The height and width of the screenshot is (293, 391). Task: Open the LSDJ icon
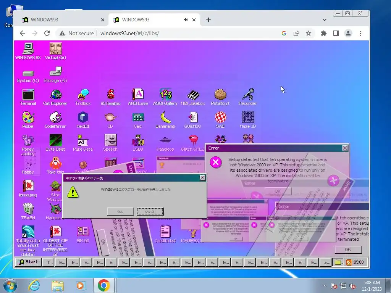coord(138,140)
